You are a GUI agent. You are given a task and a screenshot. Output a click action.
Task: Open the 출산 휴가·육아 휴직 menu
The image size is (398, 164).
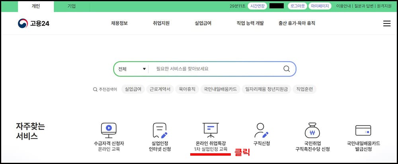coord(297,23)
